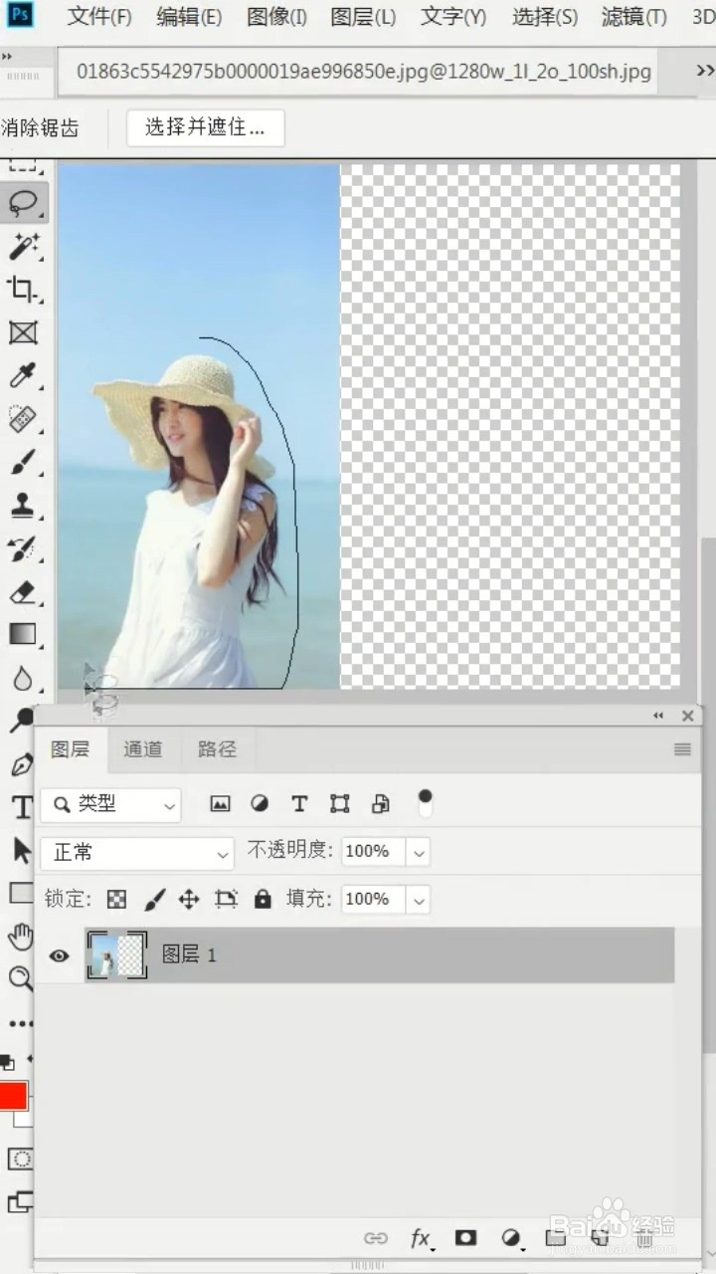Image resolution: width=716 pixels, height=1274 pixels.
Task: Select the Dodge tool
Action: tap(20, 721)
